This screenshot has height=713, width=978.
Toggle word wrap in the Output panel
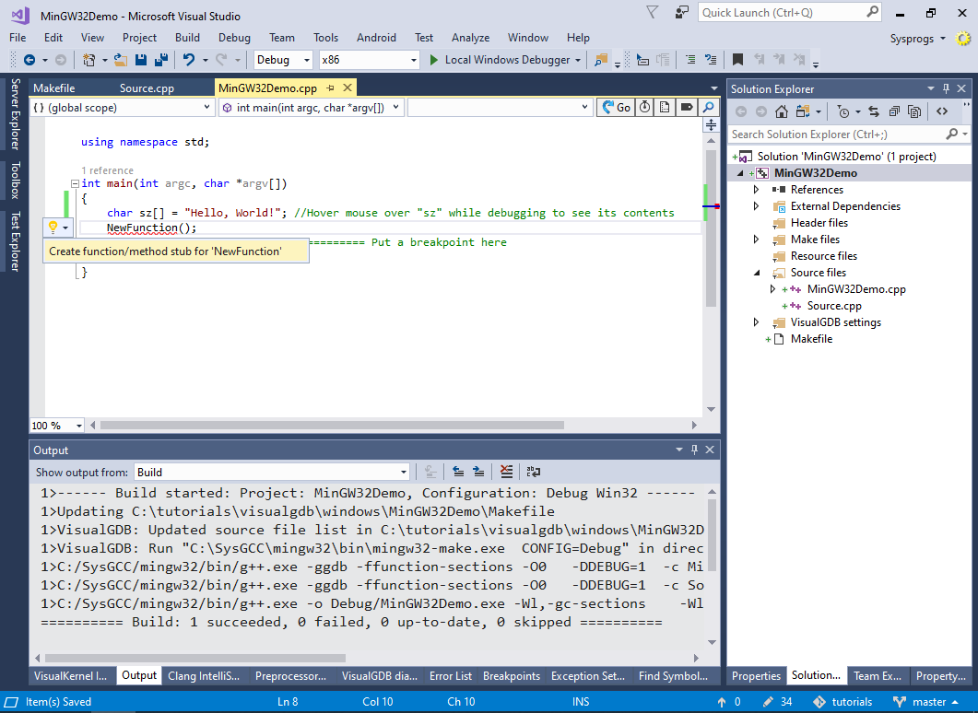(x=534, y=472)
